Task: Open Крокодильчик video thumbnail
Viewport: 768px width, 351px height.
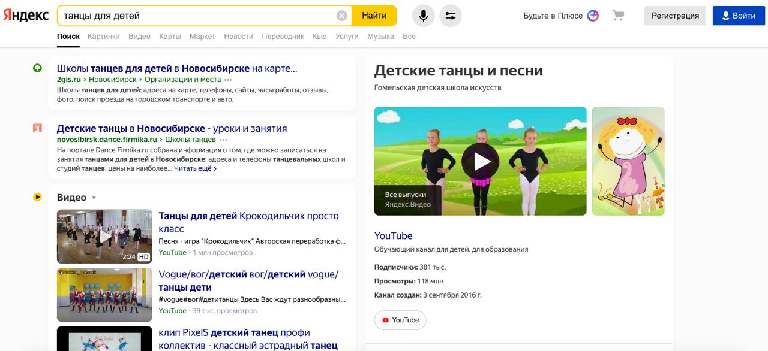Action: 104,236
